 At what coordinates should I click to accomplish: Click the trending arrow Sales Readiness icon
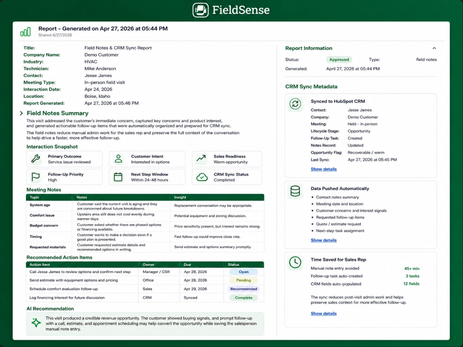coord(201,158)
